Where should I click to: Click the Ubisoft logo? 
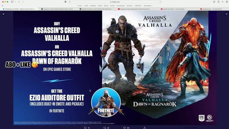coord(210,118)
